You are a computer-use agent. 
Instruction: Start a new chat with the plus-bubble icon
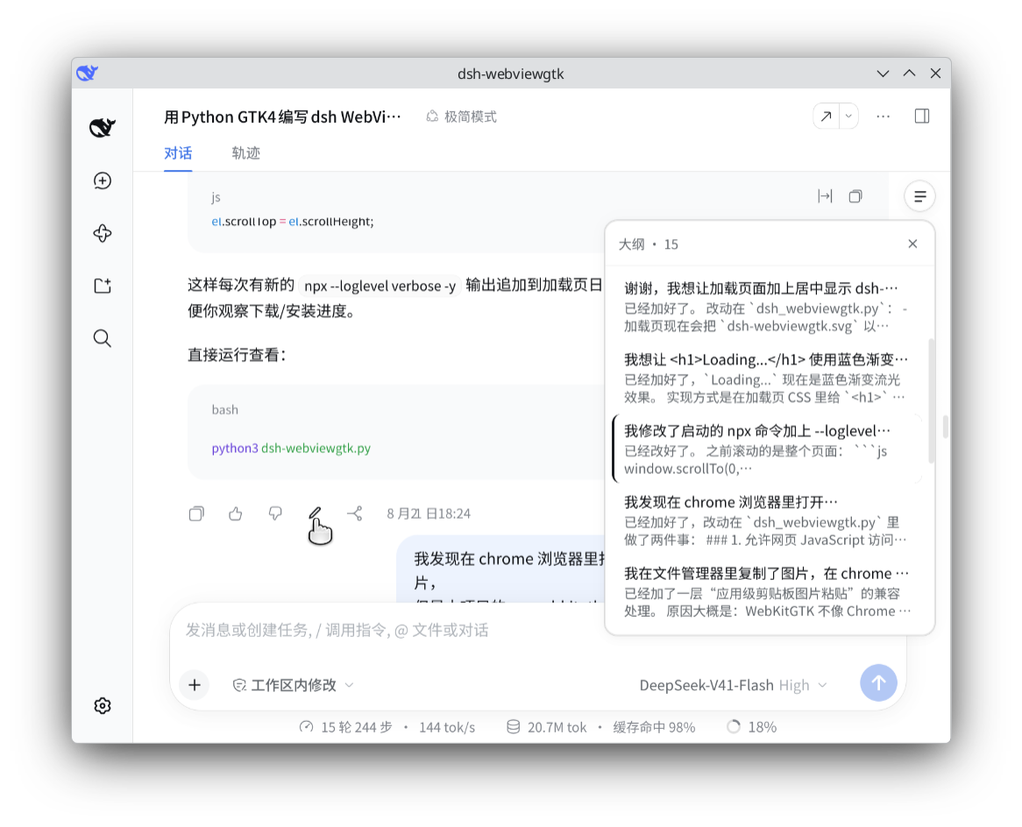pos(103,180)
